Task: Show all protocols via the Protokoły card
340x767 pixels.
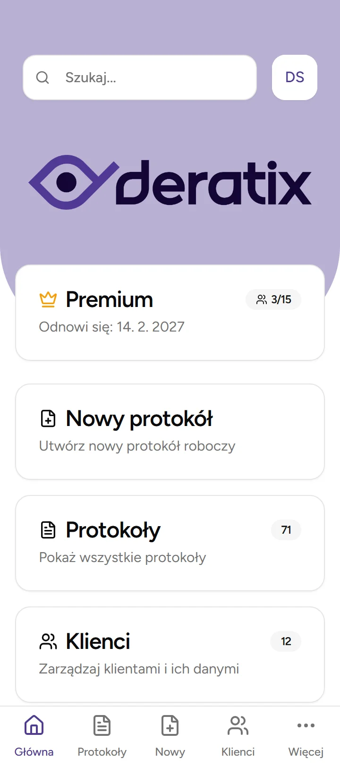Action: (170, 543)
